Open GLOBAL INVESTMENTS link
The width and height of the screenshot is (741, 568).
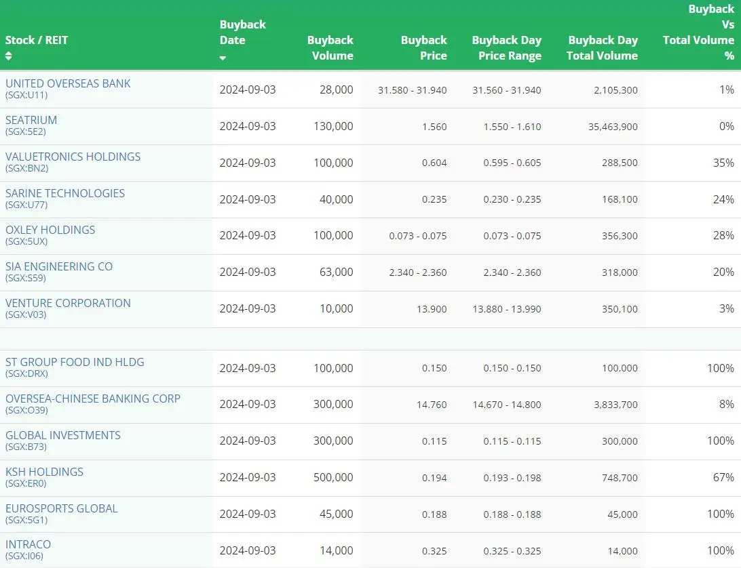(x=63, y=435)
